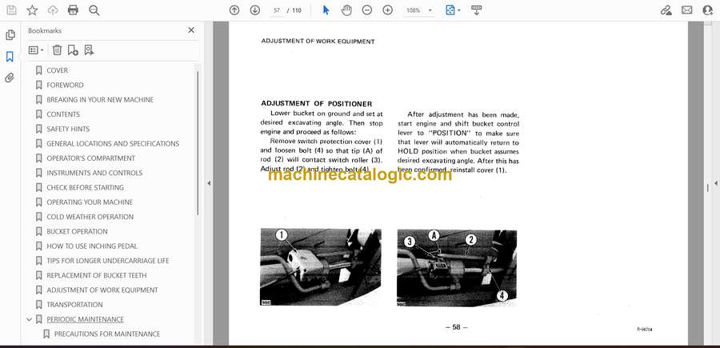Open GENERAL LOCATIONS AND SPECIFICATIONS bookmark

pos(113,144)
